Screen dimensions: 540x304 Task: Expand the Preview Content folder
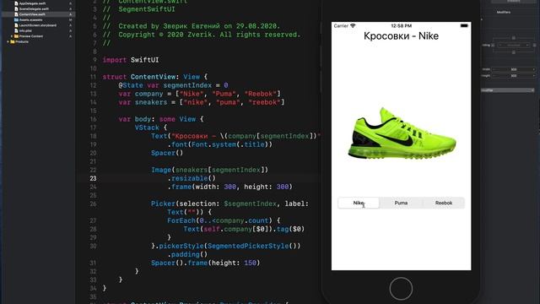pyautogui.click(x=11, y=36)
